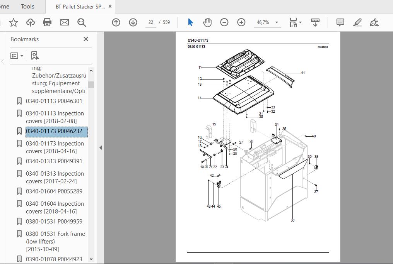
Task: Close the BT Pallet Stacker document tab
Action: coord(110,7)
